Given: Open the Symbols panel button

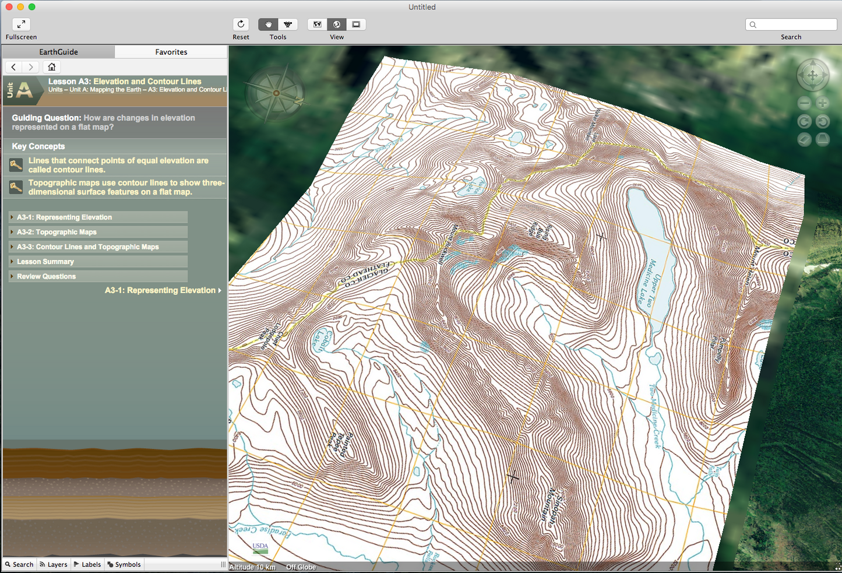Looking at the screenshot, I should click(x=124, y=564).
